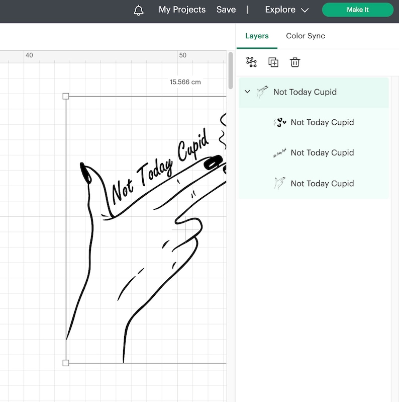Select the hearts layer thumbnail
This screenshot has width=399, height=402.
pos(279,122)
